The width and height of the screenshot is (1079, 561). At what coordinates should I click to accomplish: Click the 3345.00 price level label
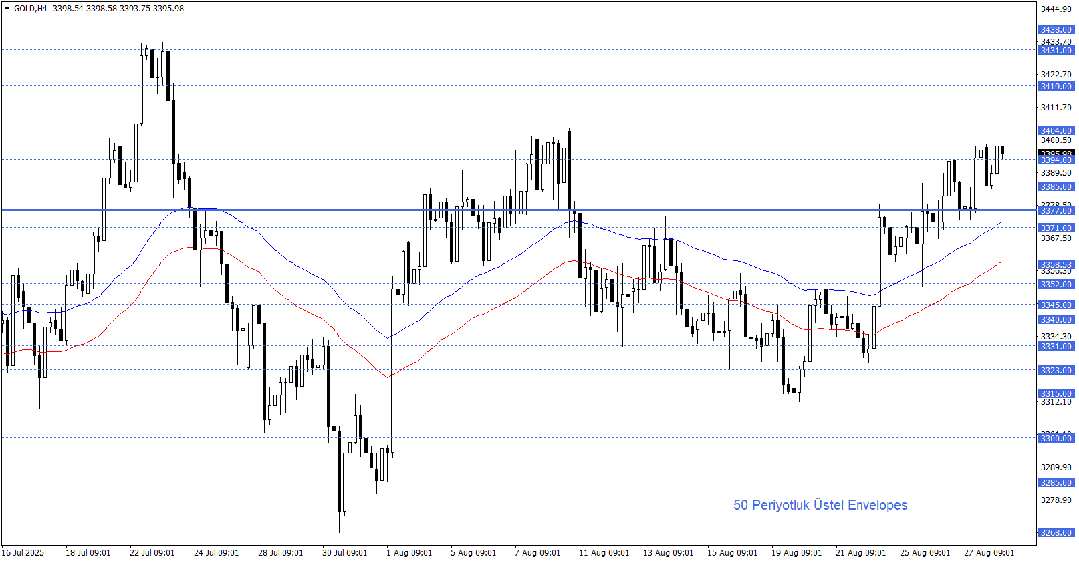[1056, 305]
